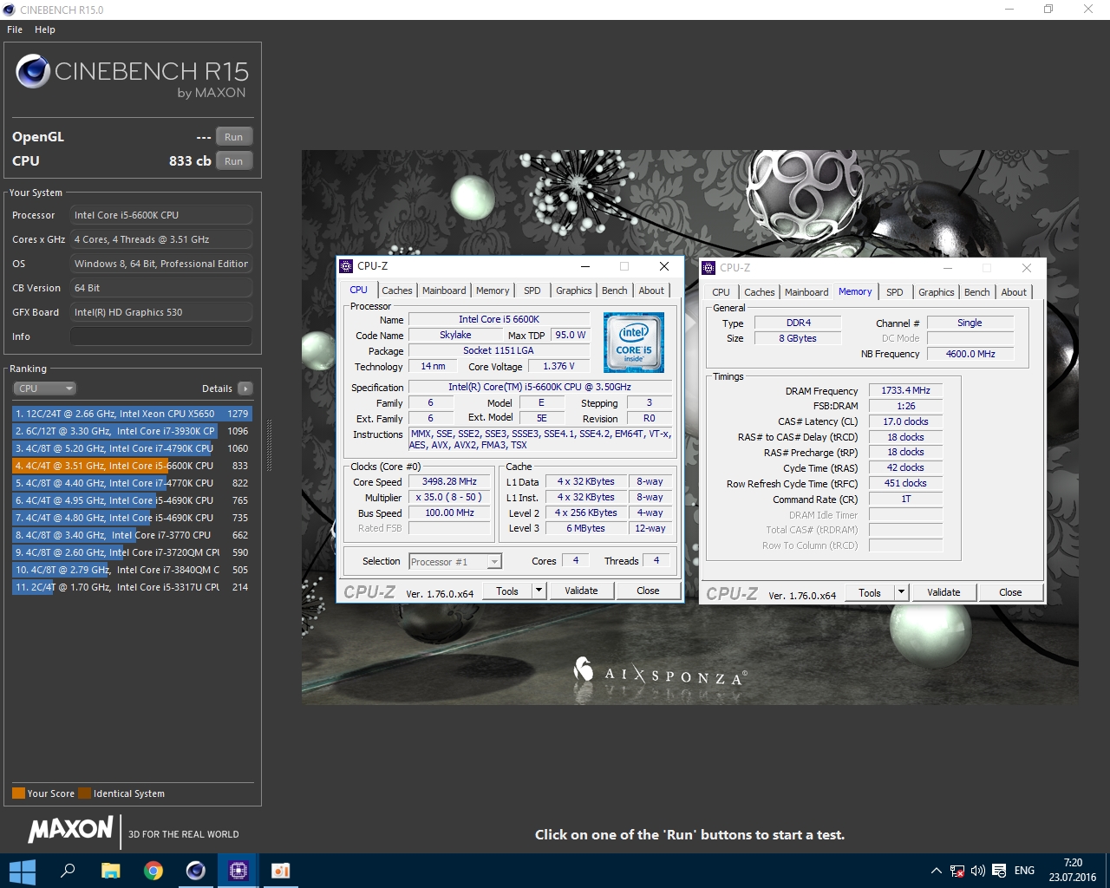The height and width of the screenshot is (888, 1110).
Task: Select ranking row i5-3317U CPU
Action: coord(132,587)
